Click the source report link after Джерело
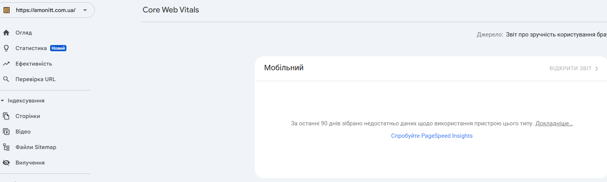 tap(556, 35)
